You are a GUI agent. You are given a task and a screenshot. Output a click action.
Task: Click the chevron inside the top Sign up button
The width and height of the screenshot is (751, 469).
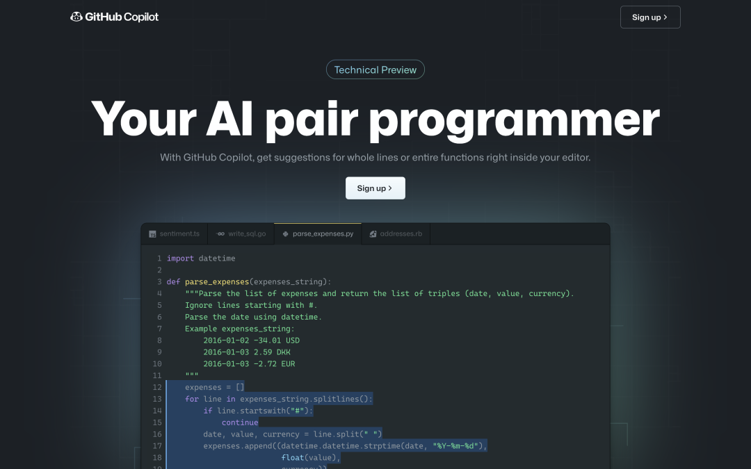click(x=665, y=17)
